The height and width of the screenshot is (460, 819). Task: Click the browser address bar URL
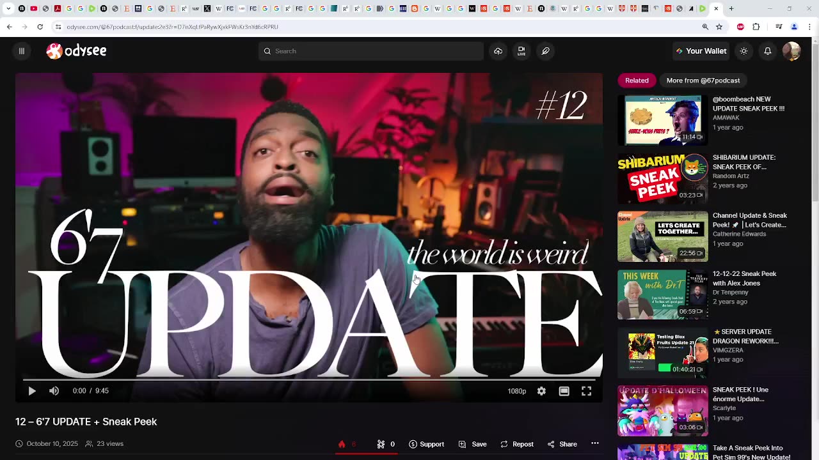click(173, 27)
